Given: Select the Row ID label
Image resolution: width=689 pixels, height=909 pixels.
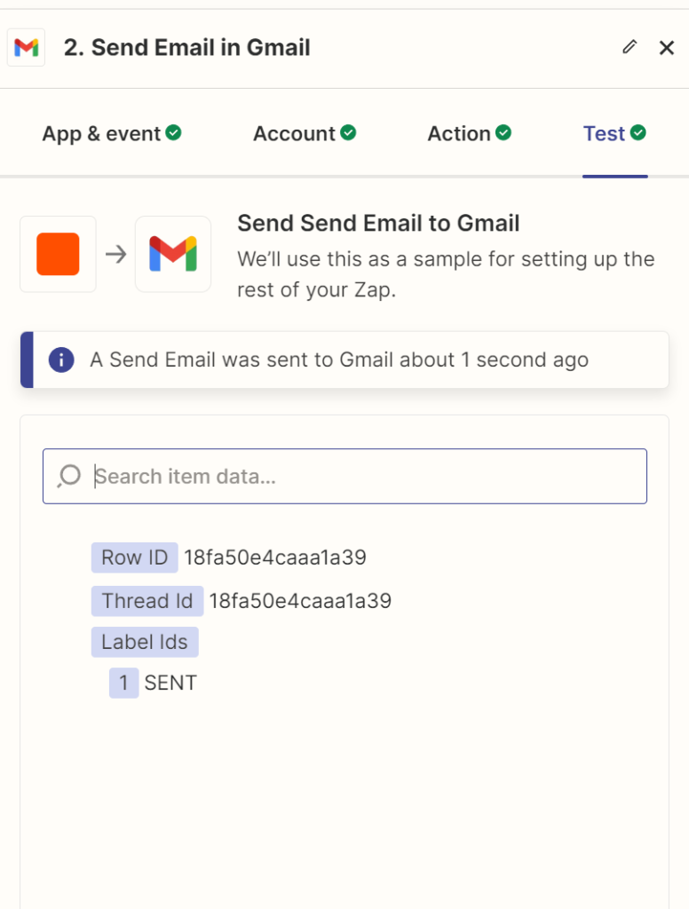Looking at the screenshot, I should 134,557.
